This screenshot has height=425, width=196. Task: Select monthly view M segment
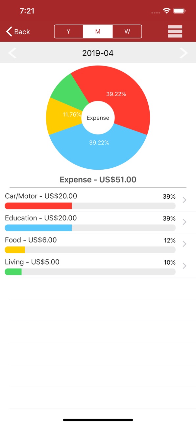pos(98,32)
